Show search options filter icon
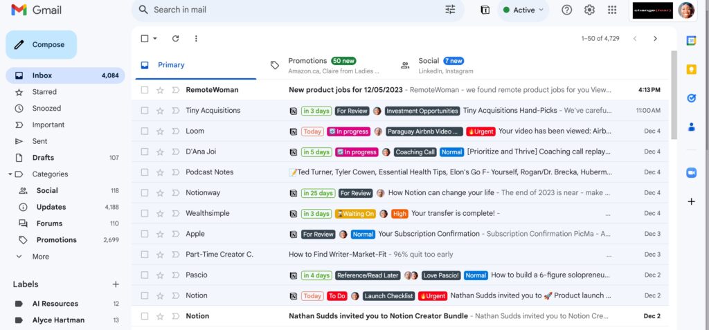 click(451, 10)
